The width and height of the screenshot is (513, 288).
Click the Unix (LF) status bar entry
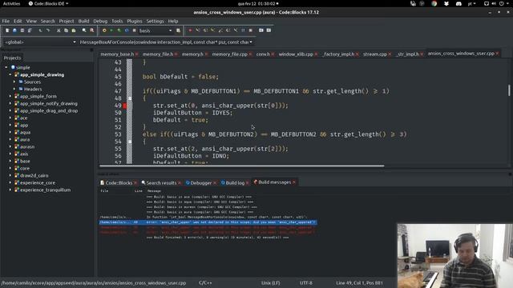click(270, 282)
